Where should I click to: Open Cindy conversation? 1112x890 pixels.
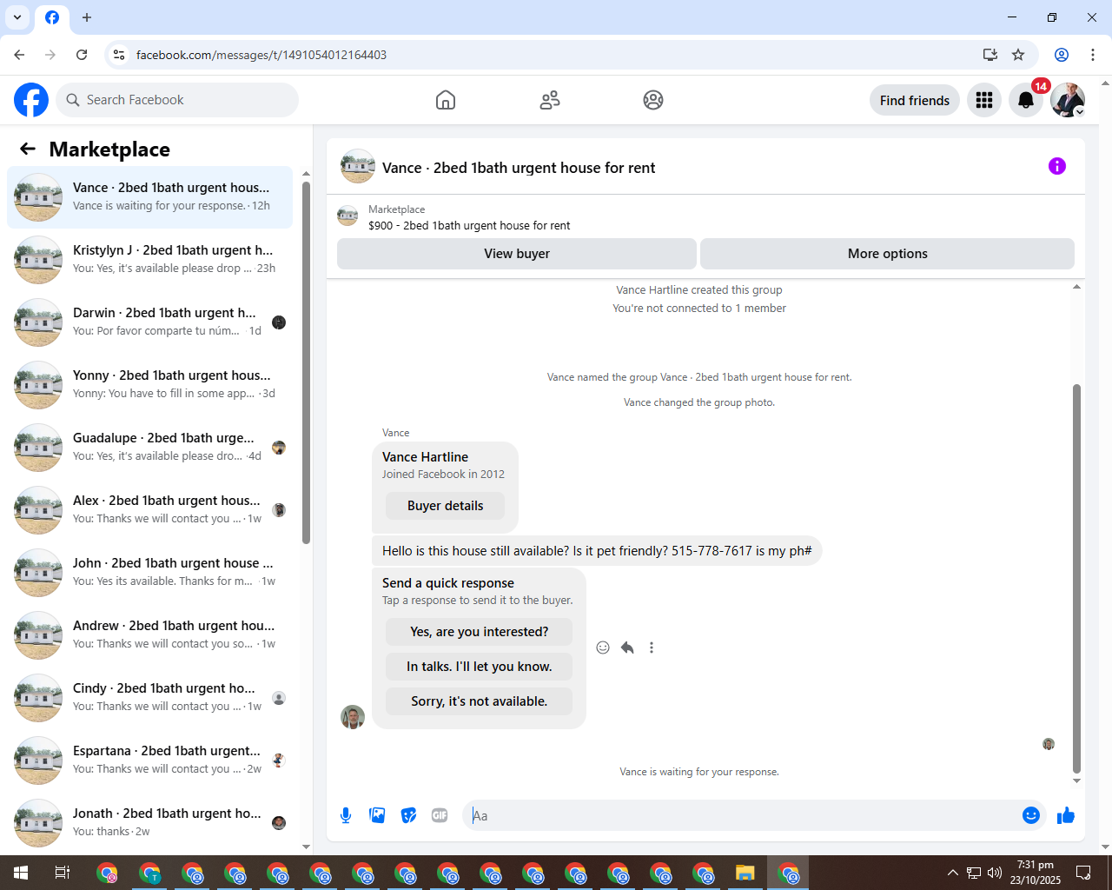point(149,698)
